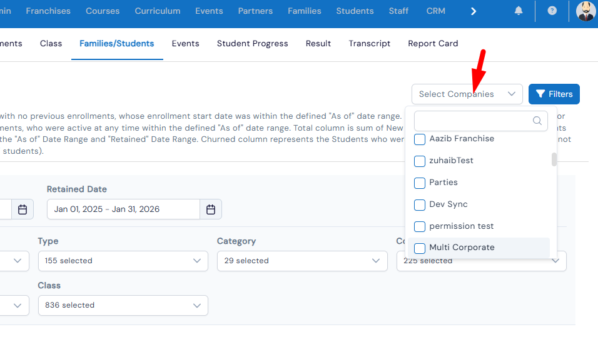Expand the Type dropdown showing 155 selected

(123, 261)
